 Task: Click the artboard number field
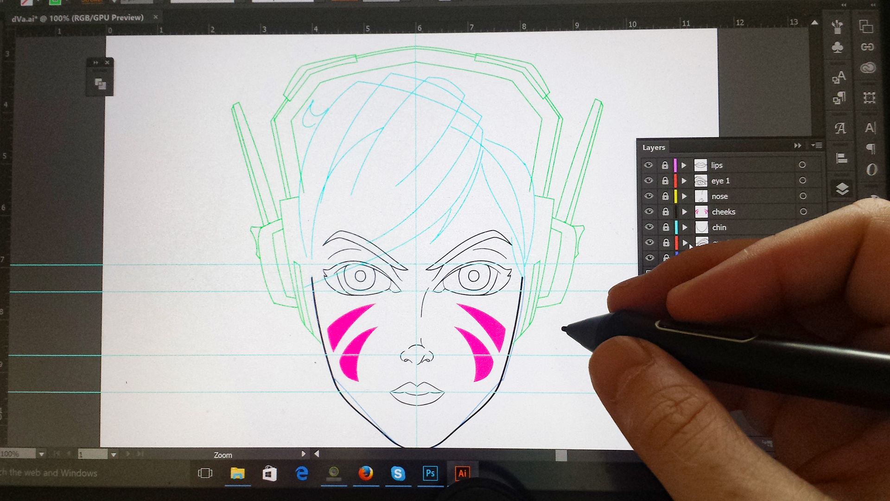[93, 455]
